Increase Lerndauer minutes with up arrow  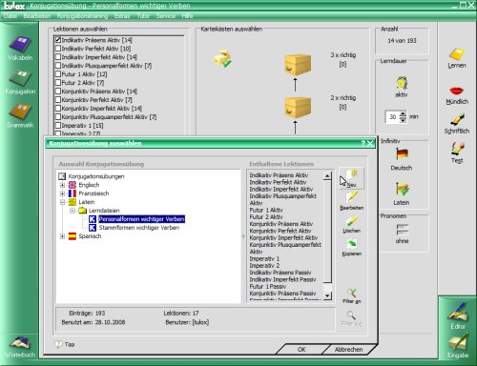tap(403, 114)
